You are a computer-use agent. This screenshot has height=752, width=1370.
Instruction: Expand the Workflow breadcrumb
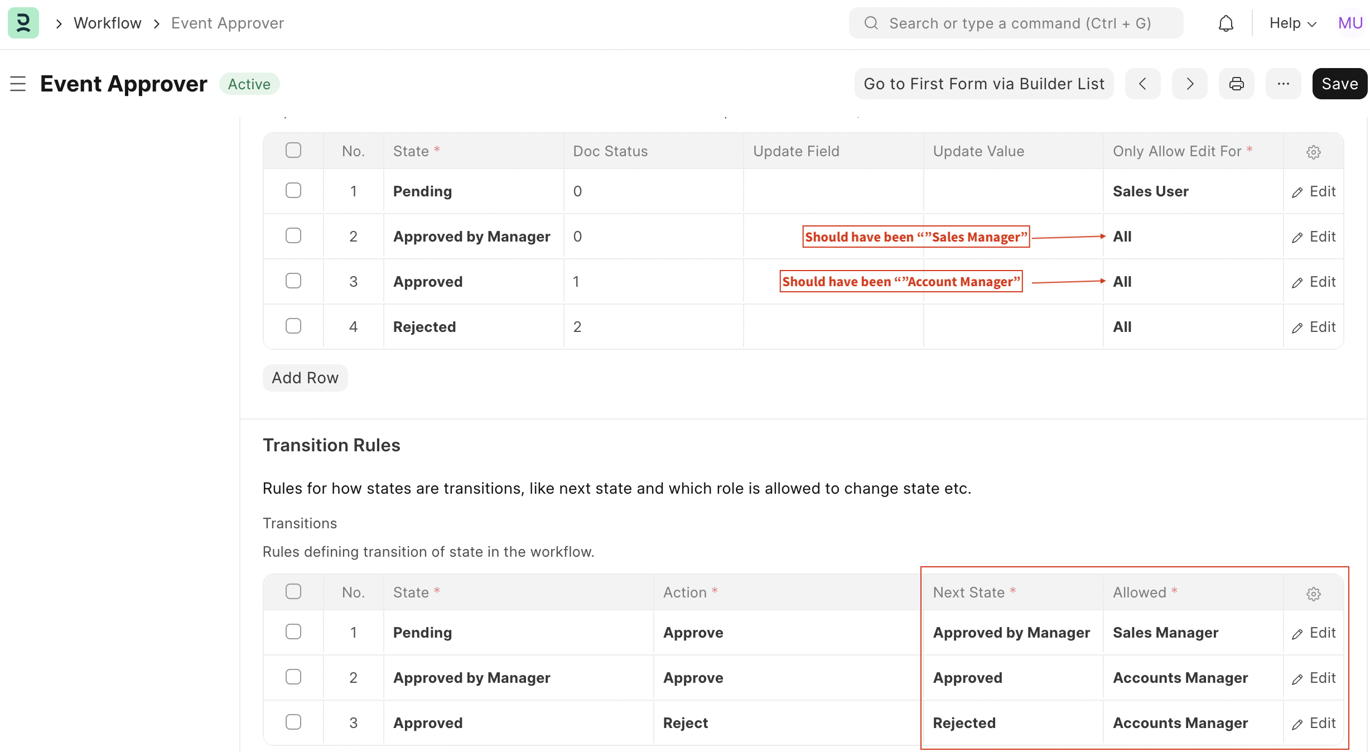[108, 23]
